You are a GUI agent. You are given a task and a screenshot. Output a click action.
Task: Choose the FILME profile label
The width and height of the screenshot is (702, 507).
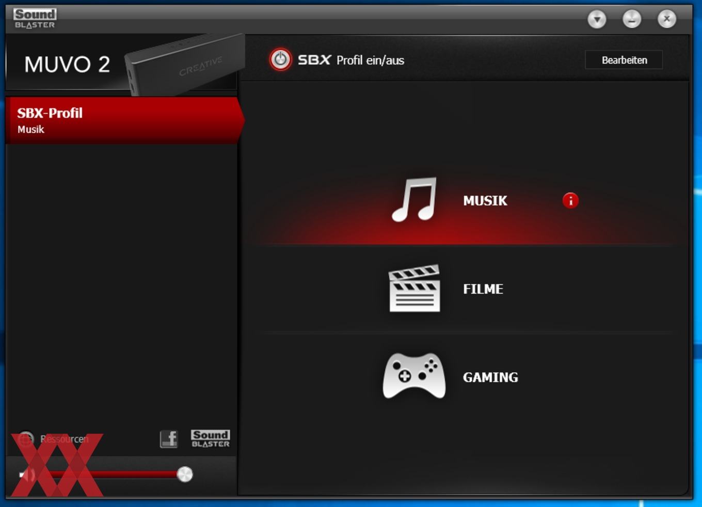click(483, 289)
